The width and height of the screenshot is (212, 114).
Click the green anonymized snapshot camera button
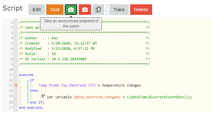pyautogui.click(x=71, y=10)
